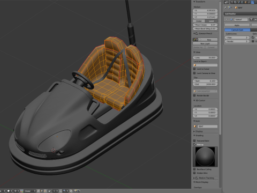Enable Textured Solid checkbox
The width and height of the screenshot is (257, 193).
click(194, 140)
